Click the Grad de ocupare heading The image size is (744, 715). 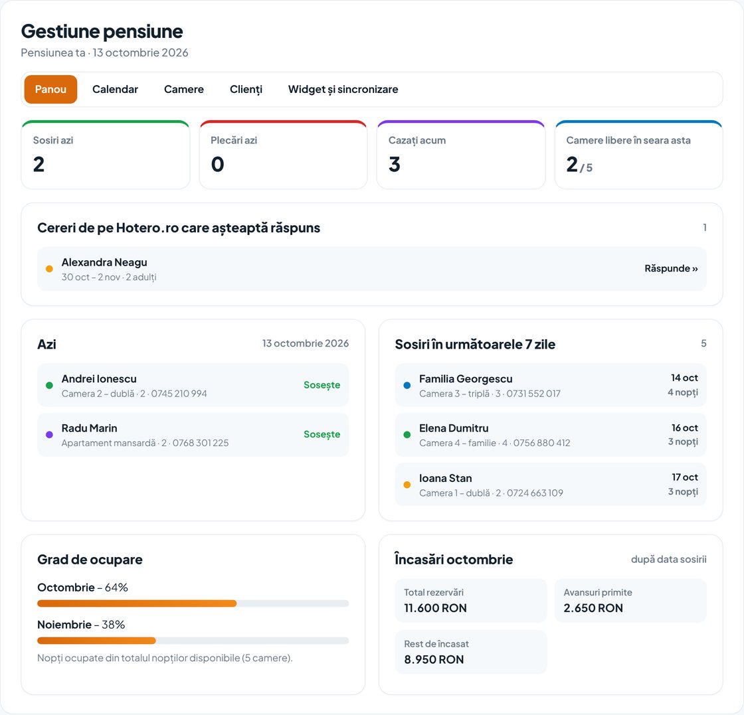[90, 560]
